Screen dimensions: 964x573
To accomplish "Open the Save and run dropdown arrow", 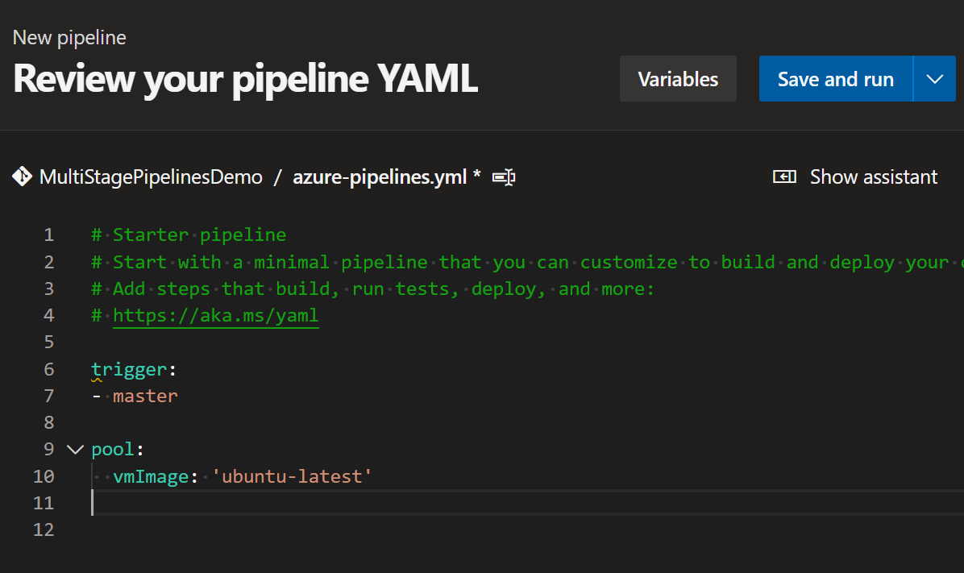I will (x=935, y=78).
